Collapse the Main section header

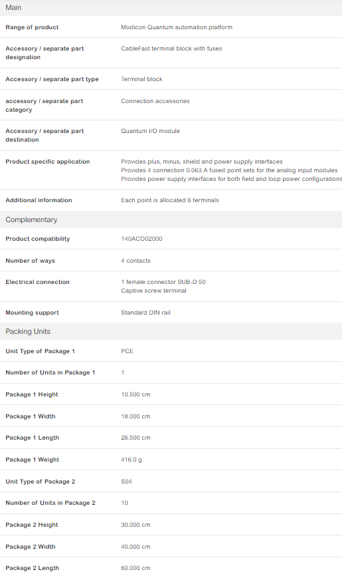click(171, 8)
